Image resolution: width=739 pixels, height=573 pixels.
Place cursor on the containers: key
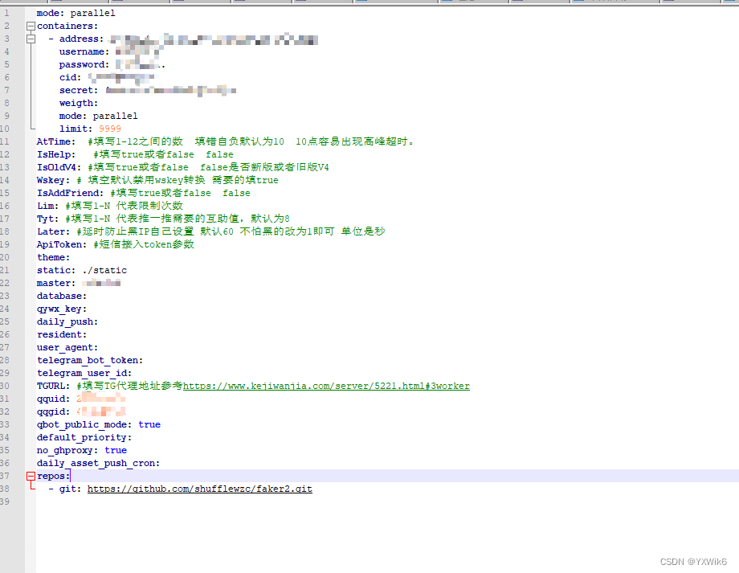67,26
